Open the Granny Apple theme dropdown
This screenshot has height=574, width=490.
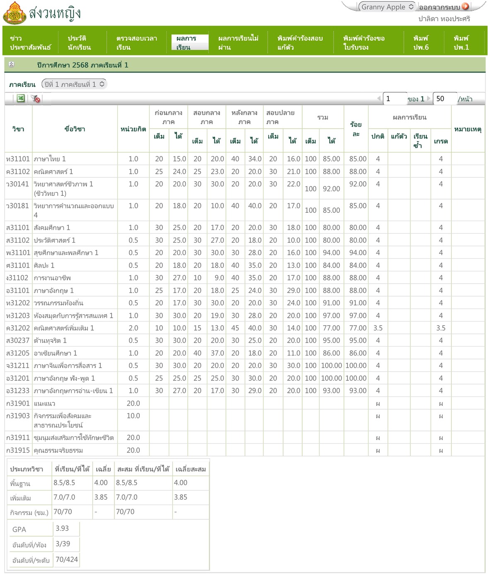point(386,7)
